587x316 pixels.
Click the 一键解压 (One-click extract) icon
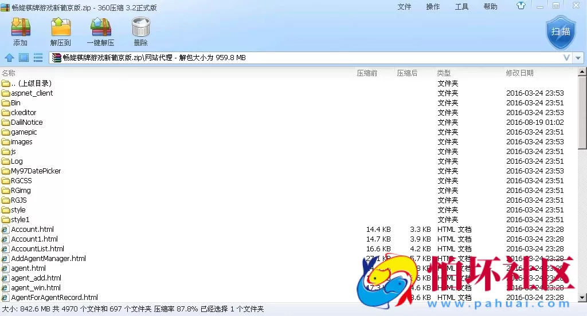pyautogui.click(x=101, y=27)
